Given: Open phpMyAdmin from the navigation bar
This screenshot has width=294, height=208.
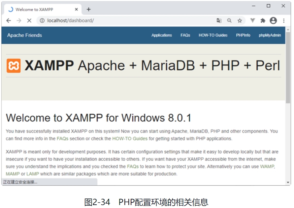Looking at the screenshot, I should coord(270,35).
